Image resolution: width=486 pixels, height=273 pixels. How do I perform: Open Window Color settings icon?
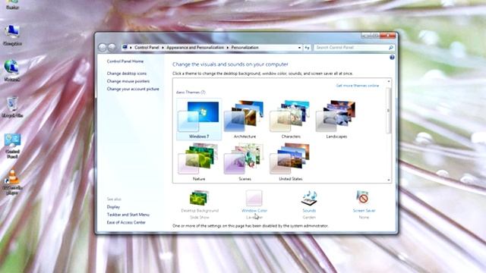tap(254, 198)
